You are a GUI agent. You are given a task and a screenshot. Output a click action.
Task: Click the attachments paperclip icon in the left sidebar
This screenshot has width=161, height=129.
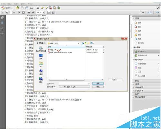[x=2, y=28]
